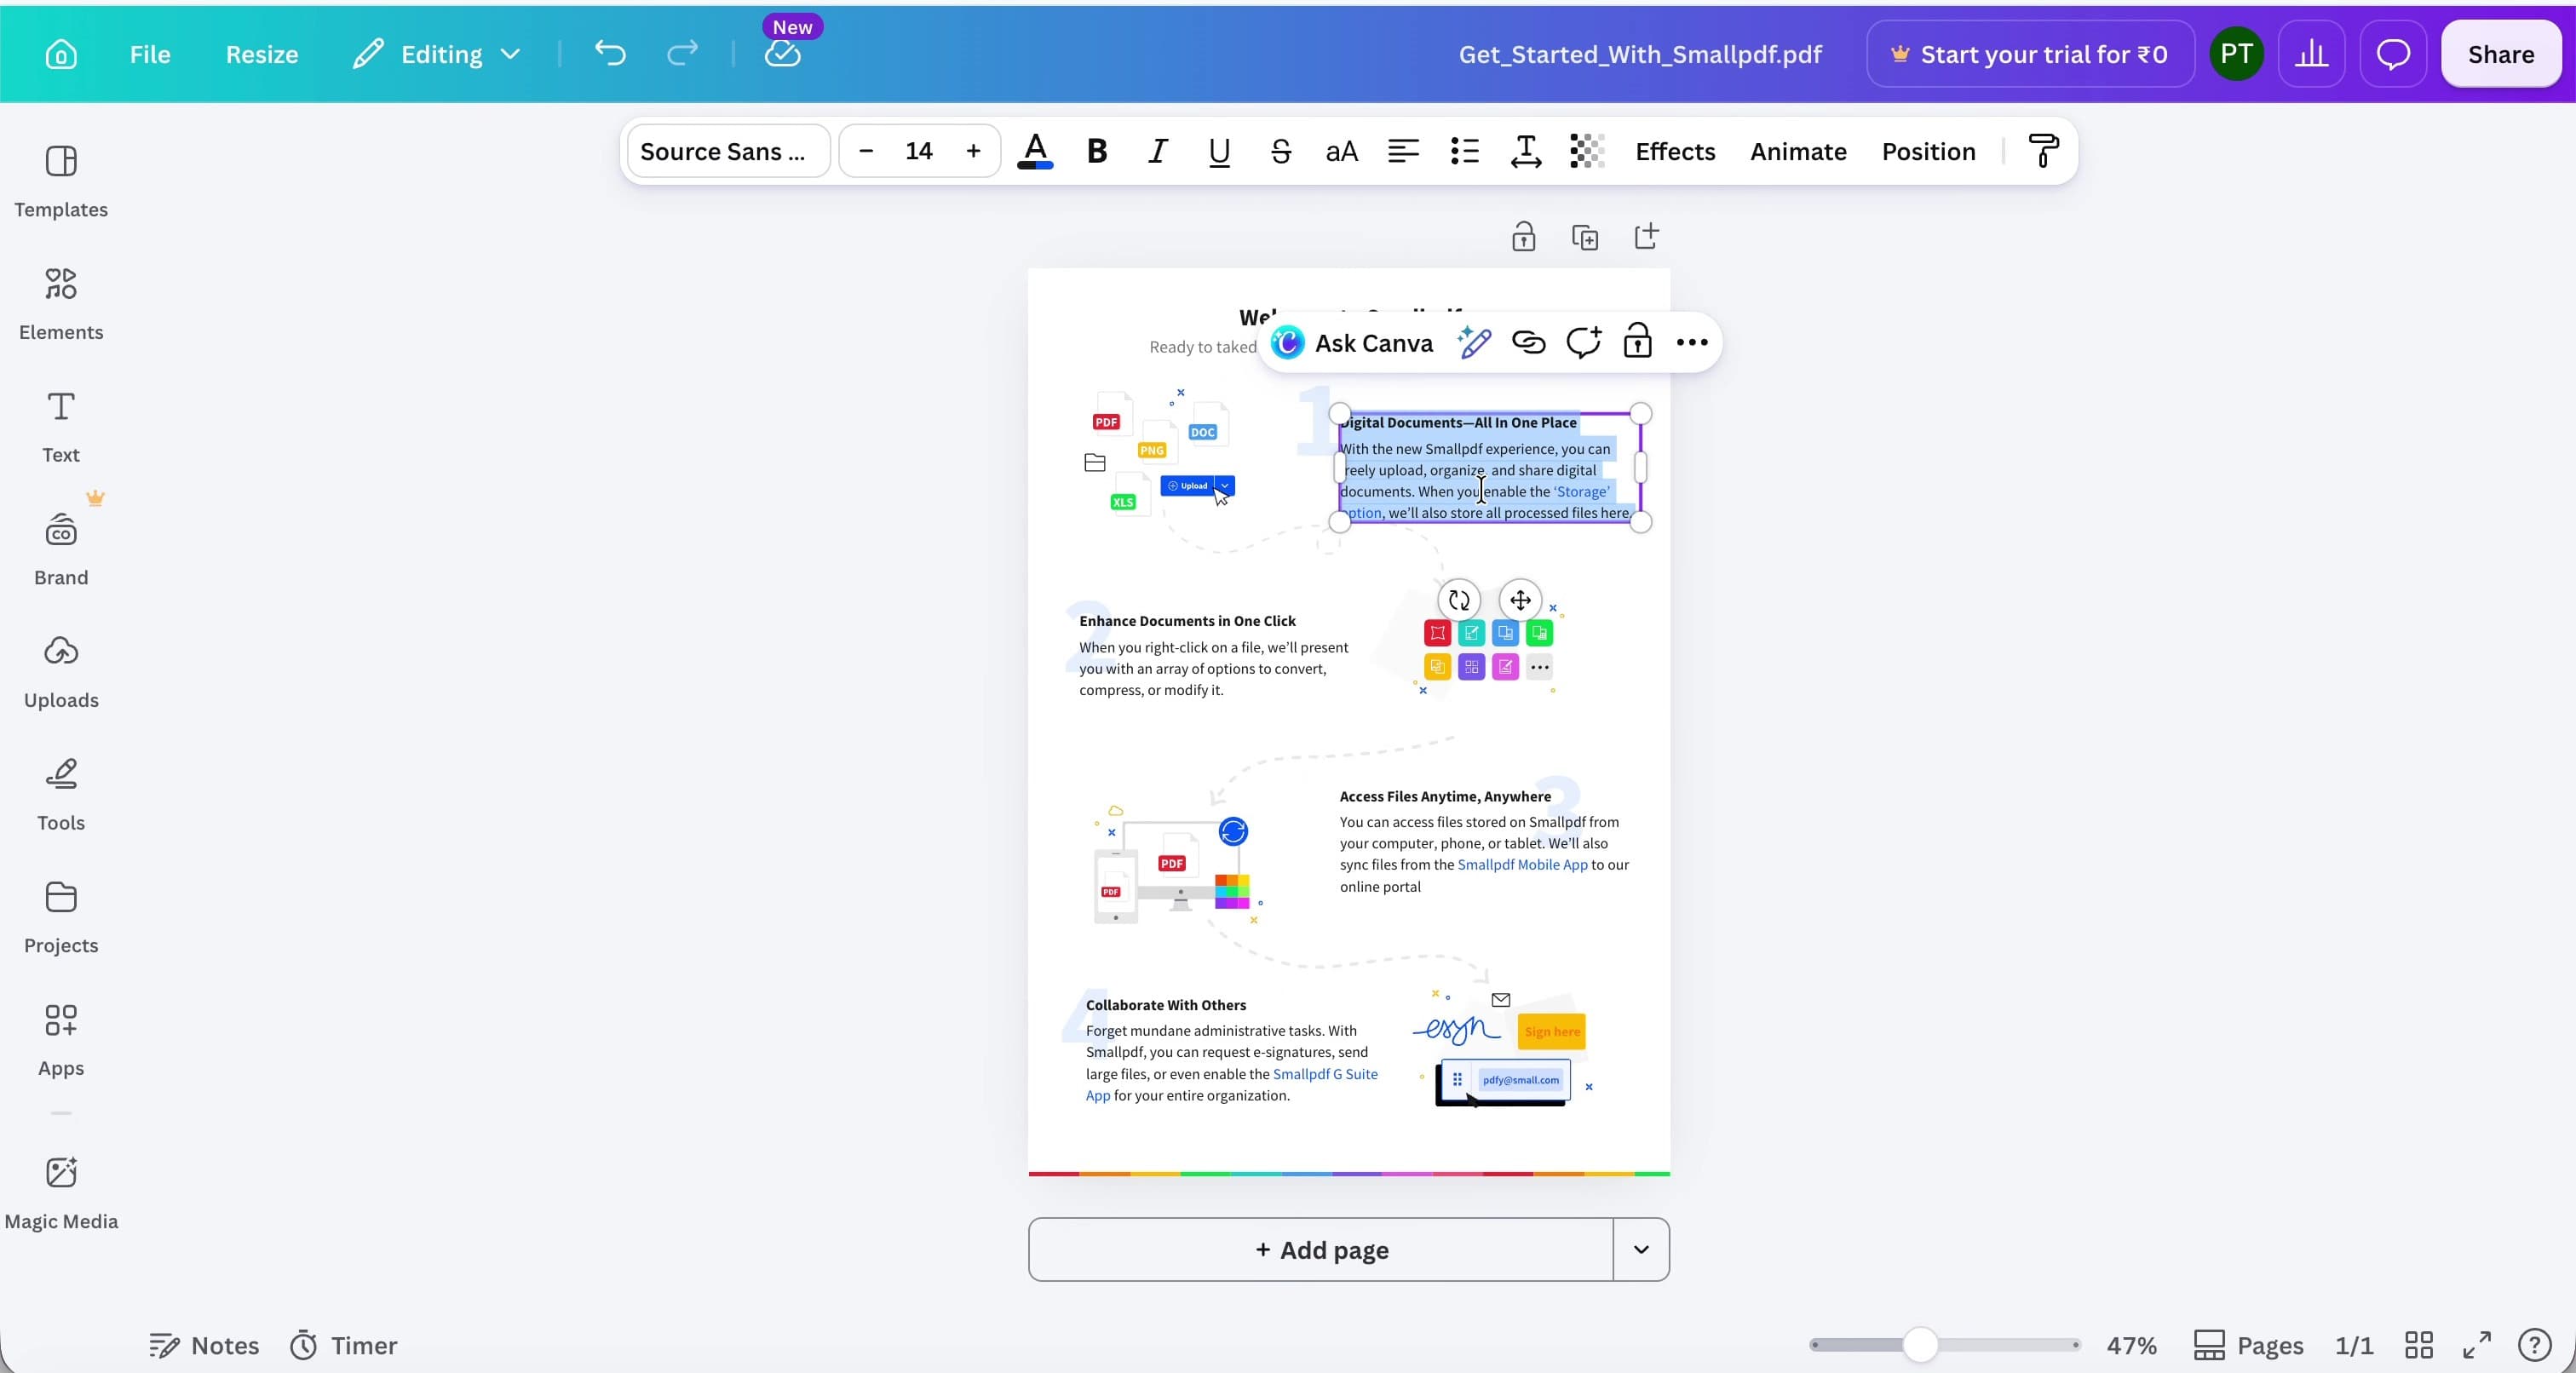The width and height of the screenshot is (2576, 1373).
Task: Open the transparency control
Action: pos(1587,151)
